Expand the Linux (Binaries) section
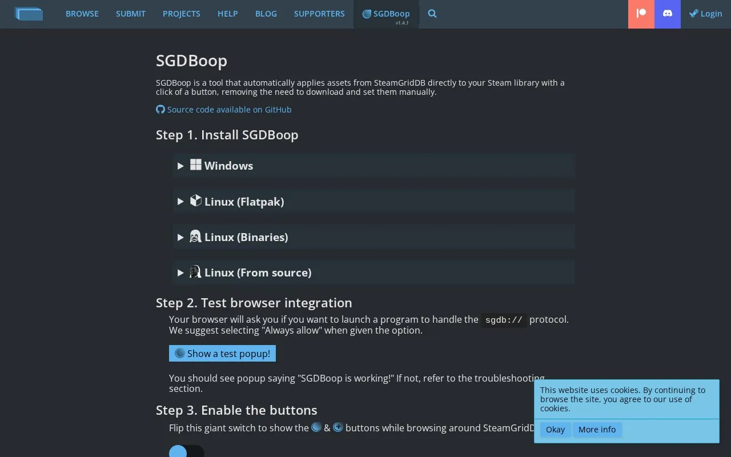The height and width of the screenshot is (457, 731). tap(373, 237)
